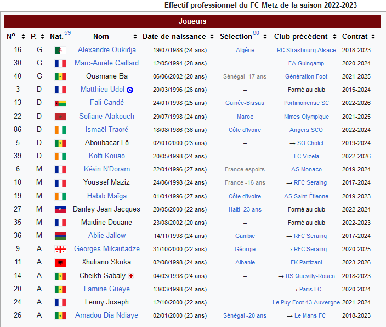Open the Le Puy Foot 43 Auvergne link
The width and height of the screenshot is (386, 327).
pyautogui.click(x=306, y=302)
